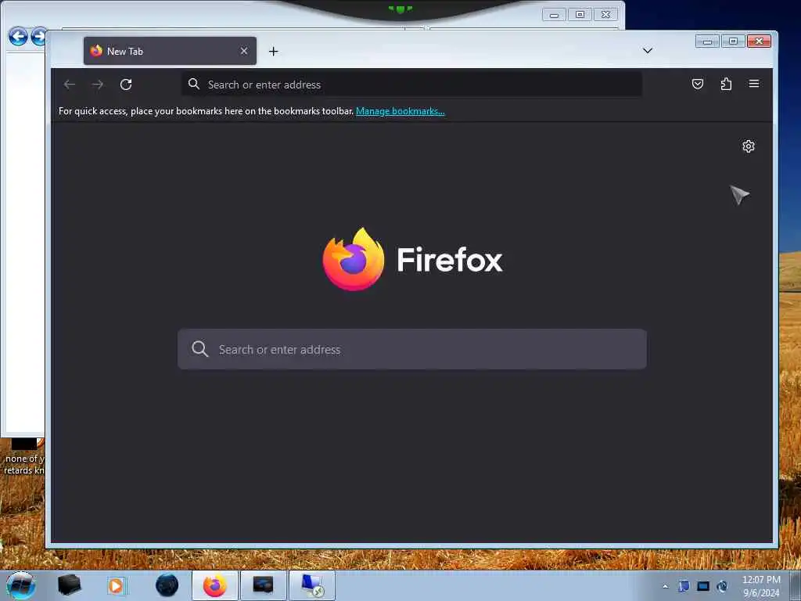Image resolution: width=801 pixels, height=601 pixels.
Task: Click the Firefox back arrow button
Action: click(x=70, y=85)
